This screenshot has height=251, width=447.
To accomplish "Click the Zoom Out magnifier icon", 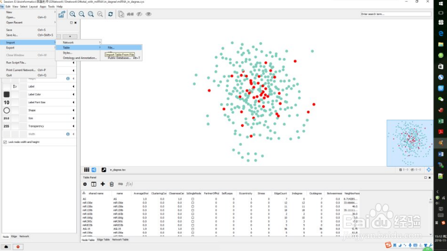I will click(81, 14).
